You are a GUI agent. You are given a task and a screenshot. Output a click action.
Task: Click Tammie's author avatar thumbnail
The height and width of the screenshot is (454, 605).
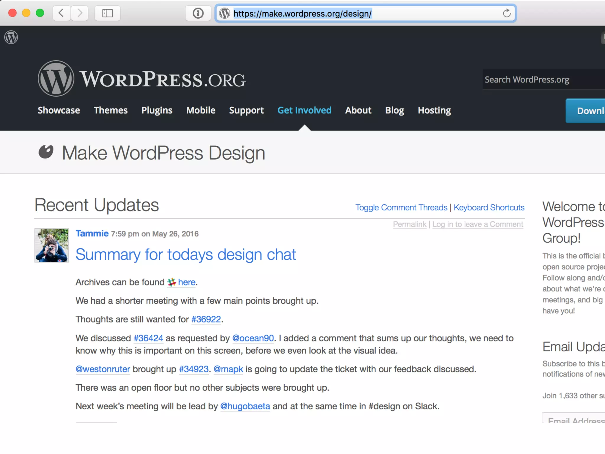52,245
